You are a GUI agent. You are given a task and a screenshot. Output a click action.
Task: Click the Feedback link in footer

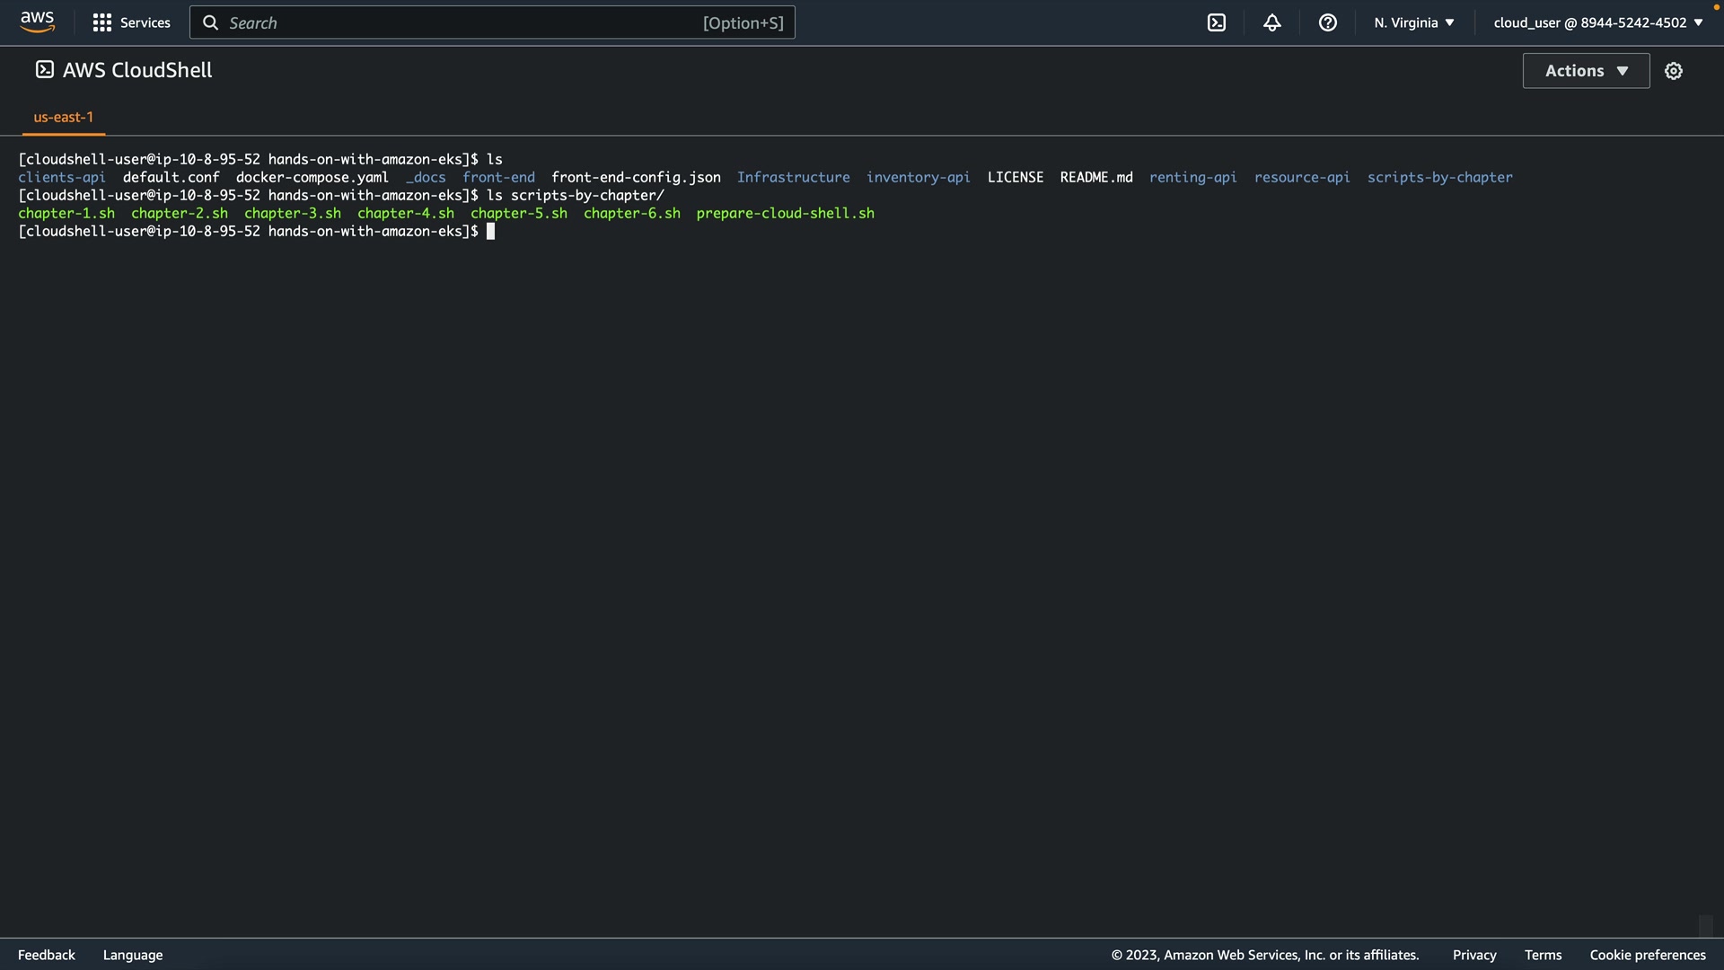click(47, 955)
